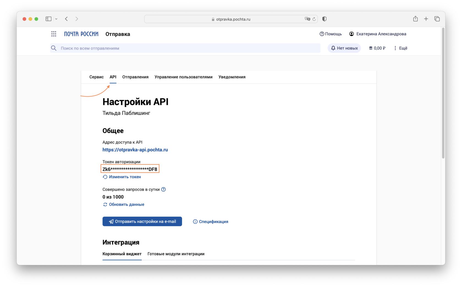Click the Нет новых notifications button

click(x=344, y=48)
